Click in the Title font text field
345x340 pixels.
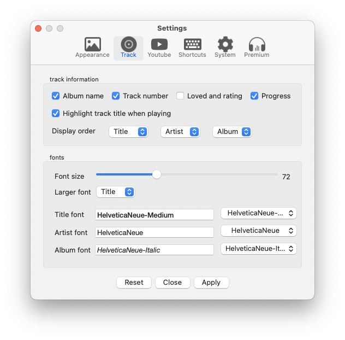(x=154, y=215)
